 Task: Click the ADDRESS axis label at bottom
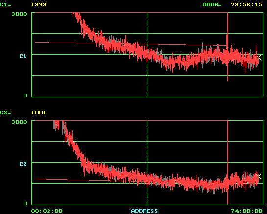coord(145,211)
